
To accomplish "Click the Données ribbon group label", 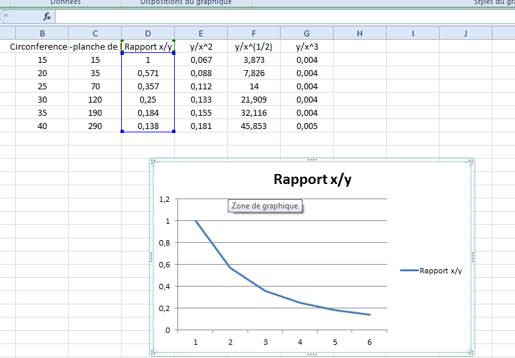I will point(66,3).
